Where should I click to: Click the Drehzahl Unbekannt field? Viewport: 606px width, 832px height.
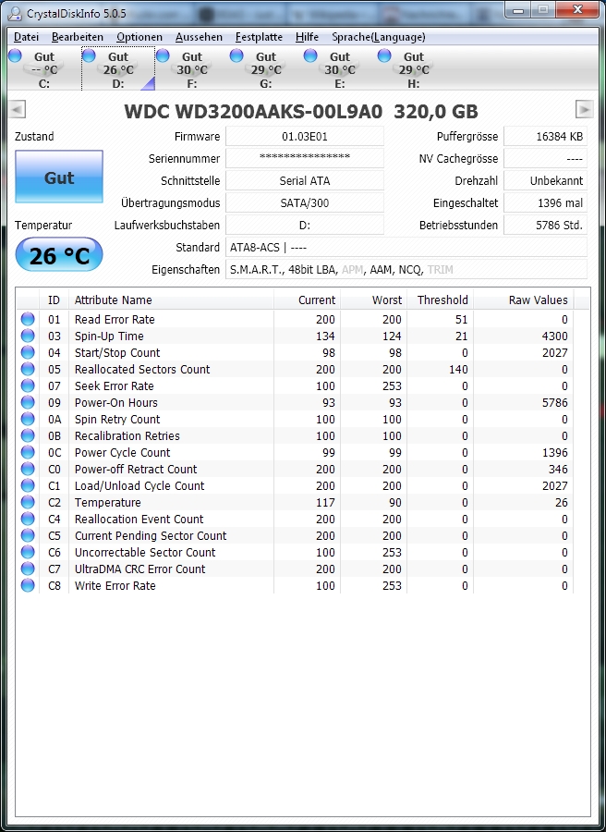[545, 180]
